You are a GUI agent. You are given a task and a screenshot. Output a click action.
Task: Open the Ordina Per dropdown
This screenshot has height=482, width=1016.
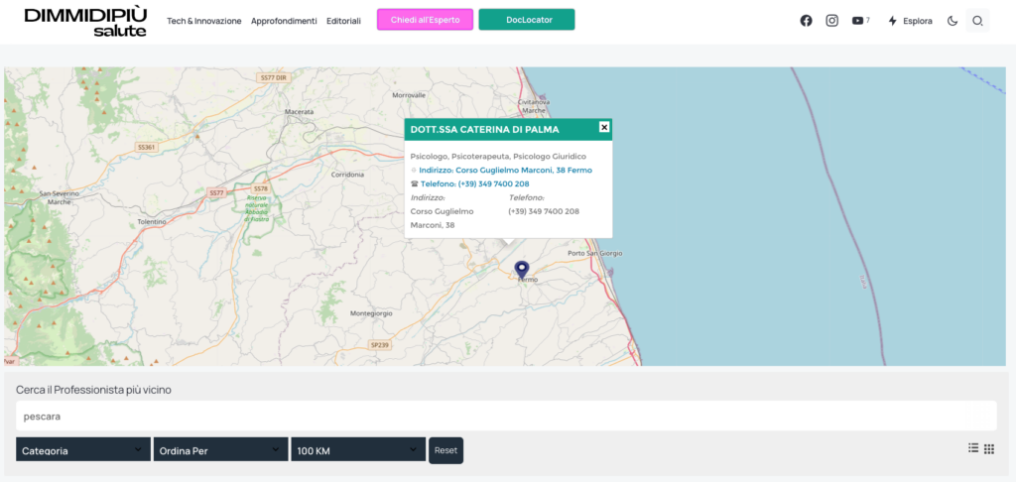click(220, 450)
